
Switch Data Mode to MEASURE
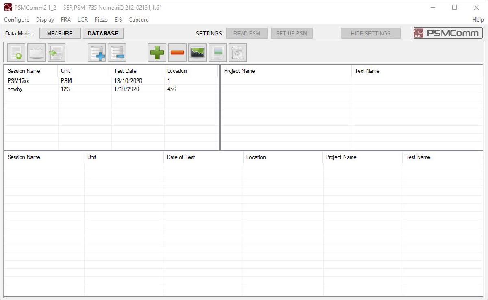tap(59, 33)
